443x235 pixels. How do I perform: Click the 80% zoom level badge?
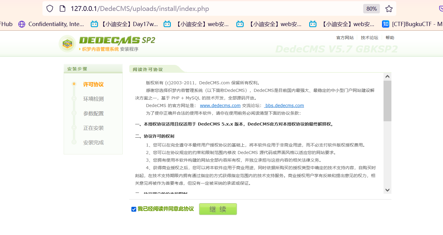pos(371,9)
